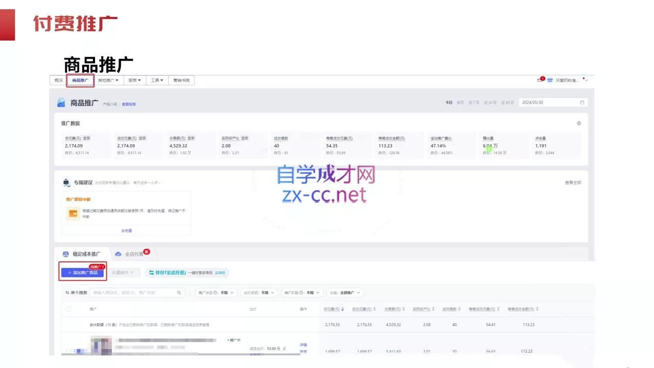Click the 商品推广 shopping bag logo icon
The image size is (654, 368).
(61, 102)
